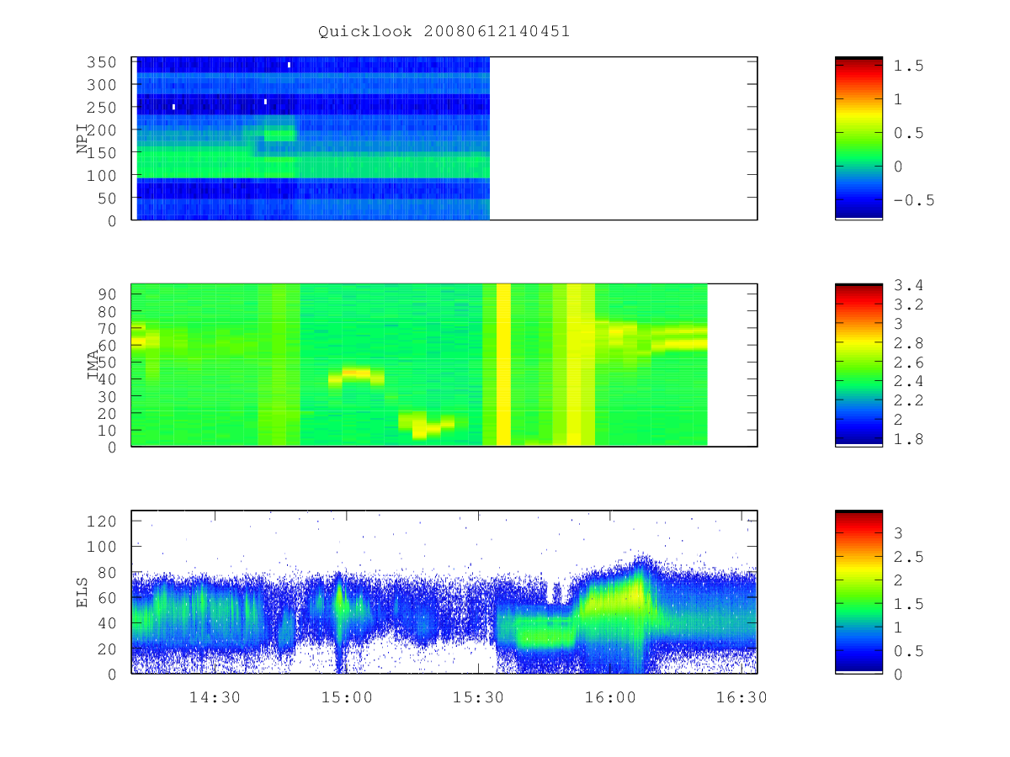Click the 30 tick on IMA axis
This screenshot has height=757, width=1010.
click(109, 396)
